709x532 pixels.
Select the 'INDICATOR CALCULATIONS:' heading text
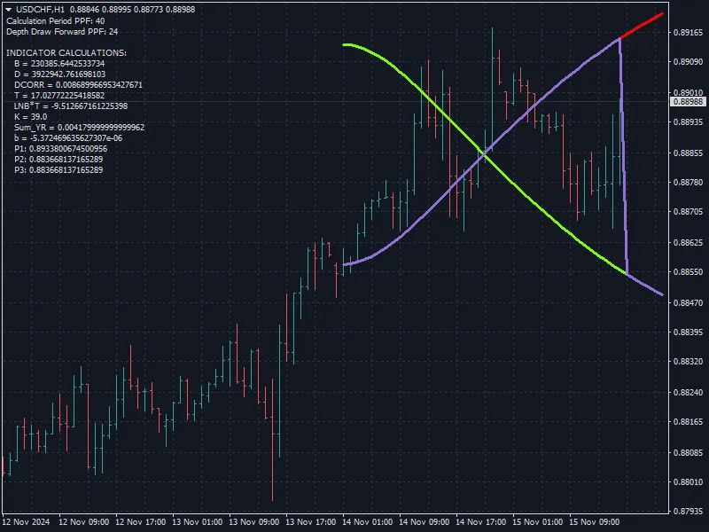(66, 53)
